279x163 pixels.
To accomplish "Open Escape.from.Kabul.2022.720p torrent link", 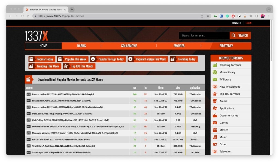I will coord(62,101).
